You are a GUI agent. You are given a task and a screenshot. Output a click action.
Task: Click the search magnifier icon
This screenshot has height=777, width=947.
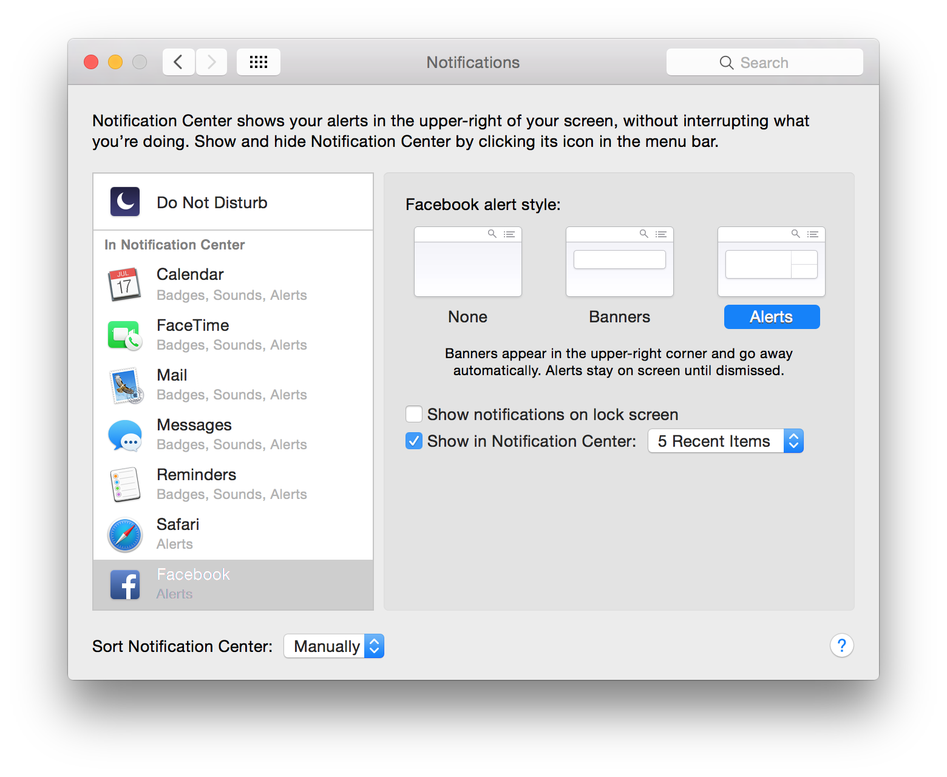pos(727,63)
